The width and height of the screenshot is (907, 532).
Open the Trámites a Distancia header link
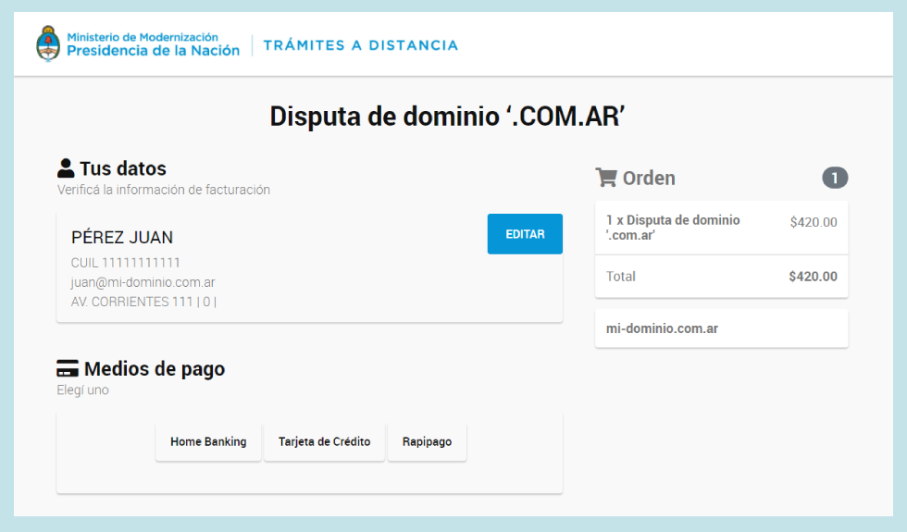pyautogui.click(x=360, y=45)
